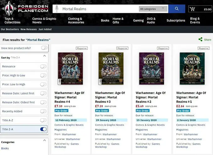Open Mortal Realms #4 cover thumbnail

click(70, 68)
